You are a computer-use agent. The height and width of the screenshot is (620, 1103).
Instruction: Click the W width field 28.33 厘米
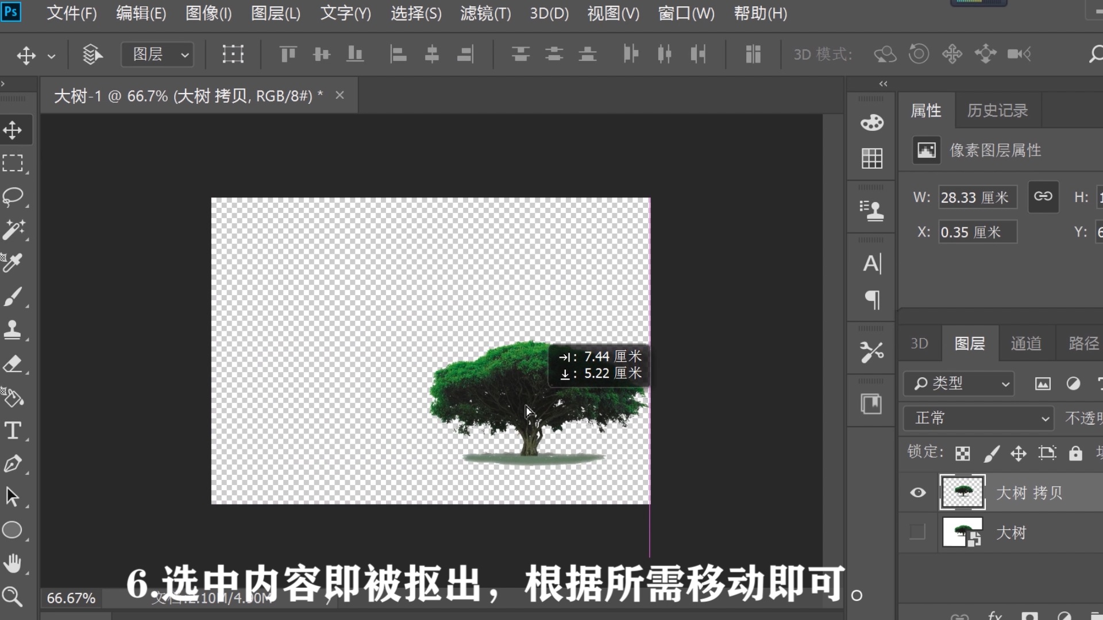(x=978, y=197)
